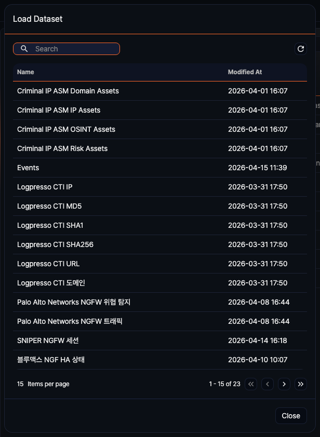Go to the previous page
The height and width of the screenshot is (437, 320).
point(268,384)
